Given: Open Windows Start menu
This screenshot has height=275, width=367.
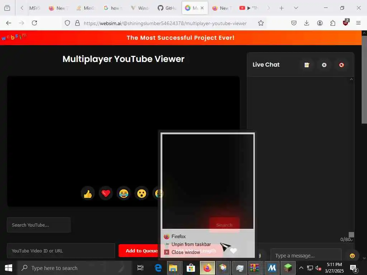Looking at the screenshot, I should coord(9,268).
